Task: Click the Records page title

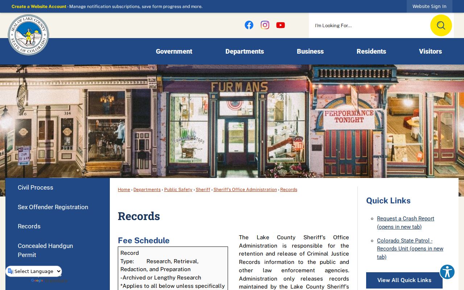Action: 139,216
